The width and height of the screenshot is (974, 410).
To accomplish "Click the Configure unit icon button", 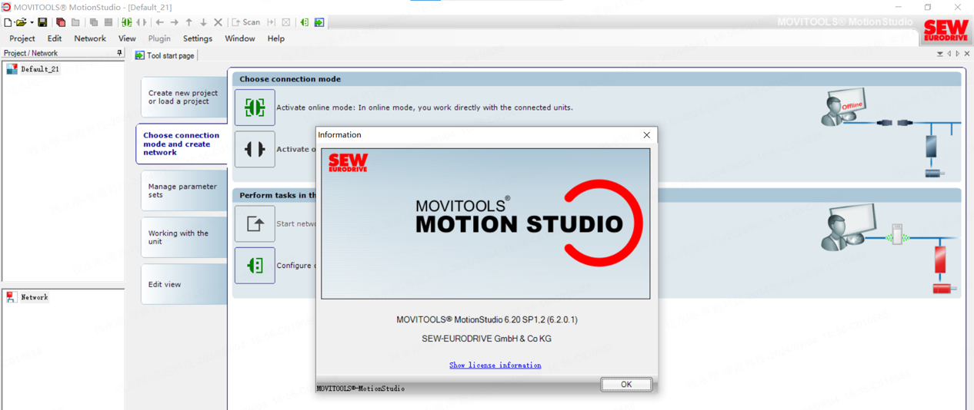I will [255, 266].
